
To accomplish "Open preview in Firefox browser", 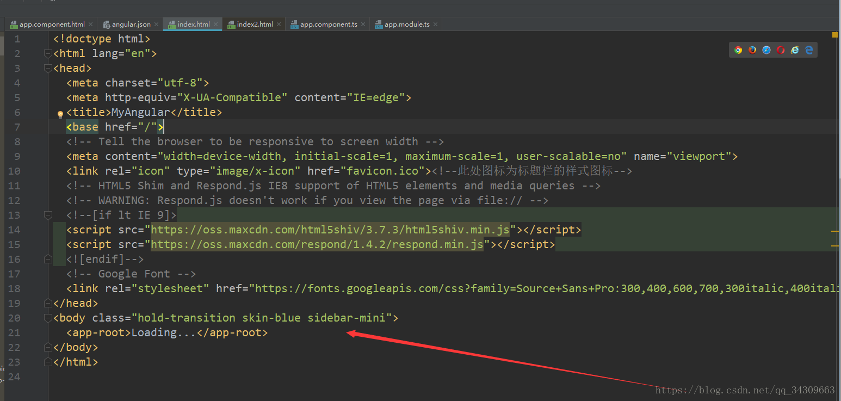I will (752, 50).
